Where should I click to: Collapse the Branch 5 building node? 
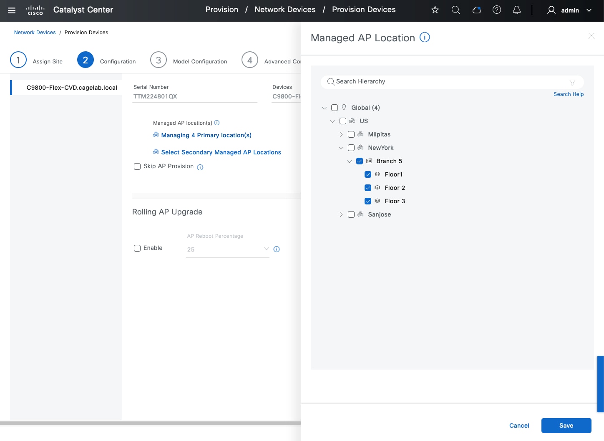(350, 161)
